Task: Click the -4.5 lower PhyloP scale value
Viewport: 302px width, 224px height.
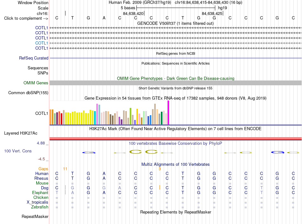Action: pos(41,159)
